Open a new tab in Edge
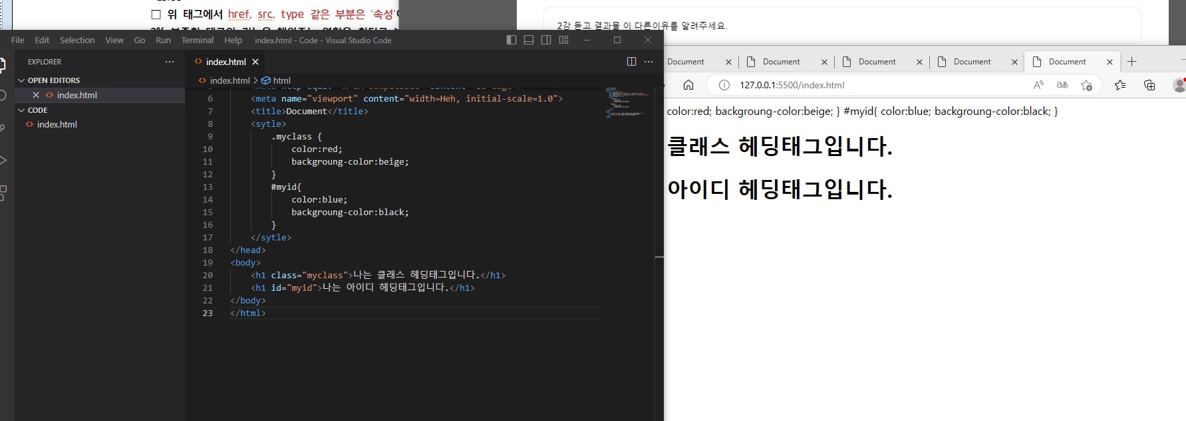Viewport: 1186px width, 421px height. click(1131, 62)
